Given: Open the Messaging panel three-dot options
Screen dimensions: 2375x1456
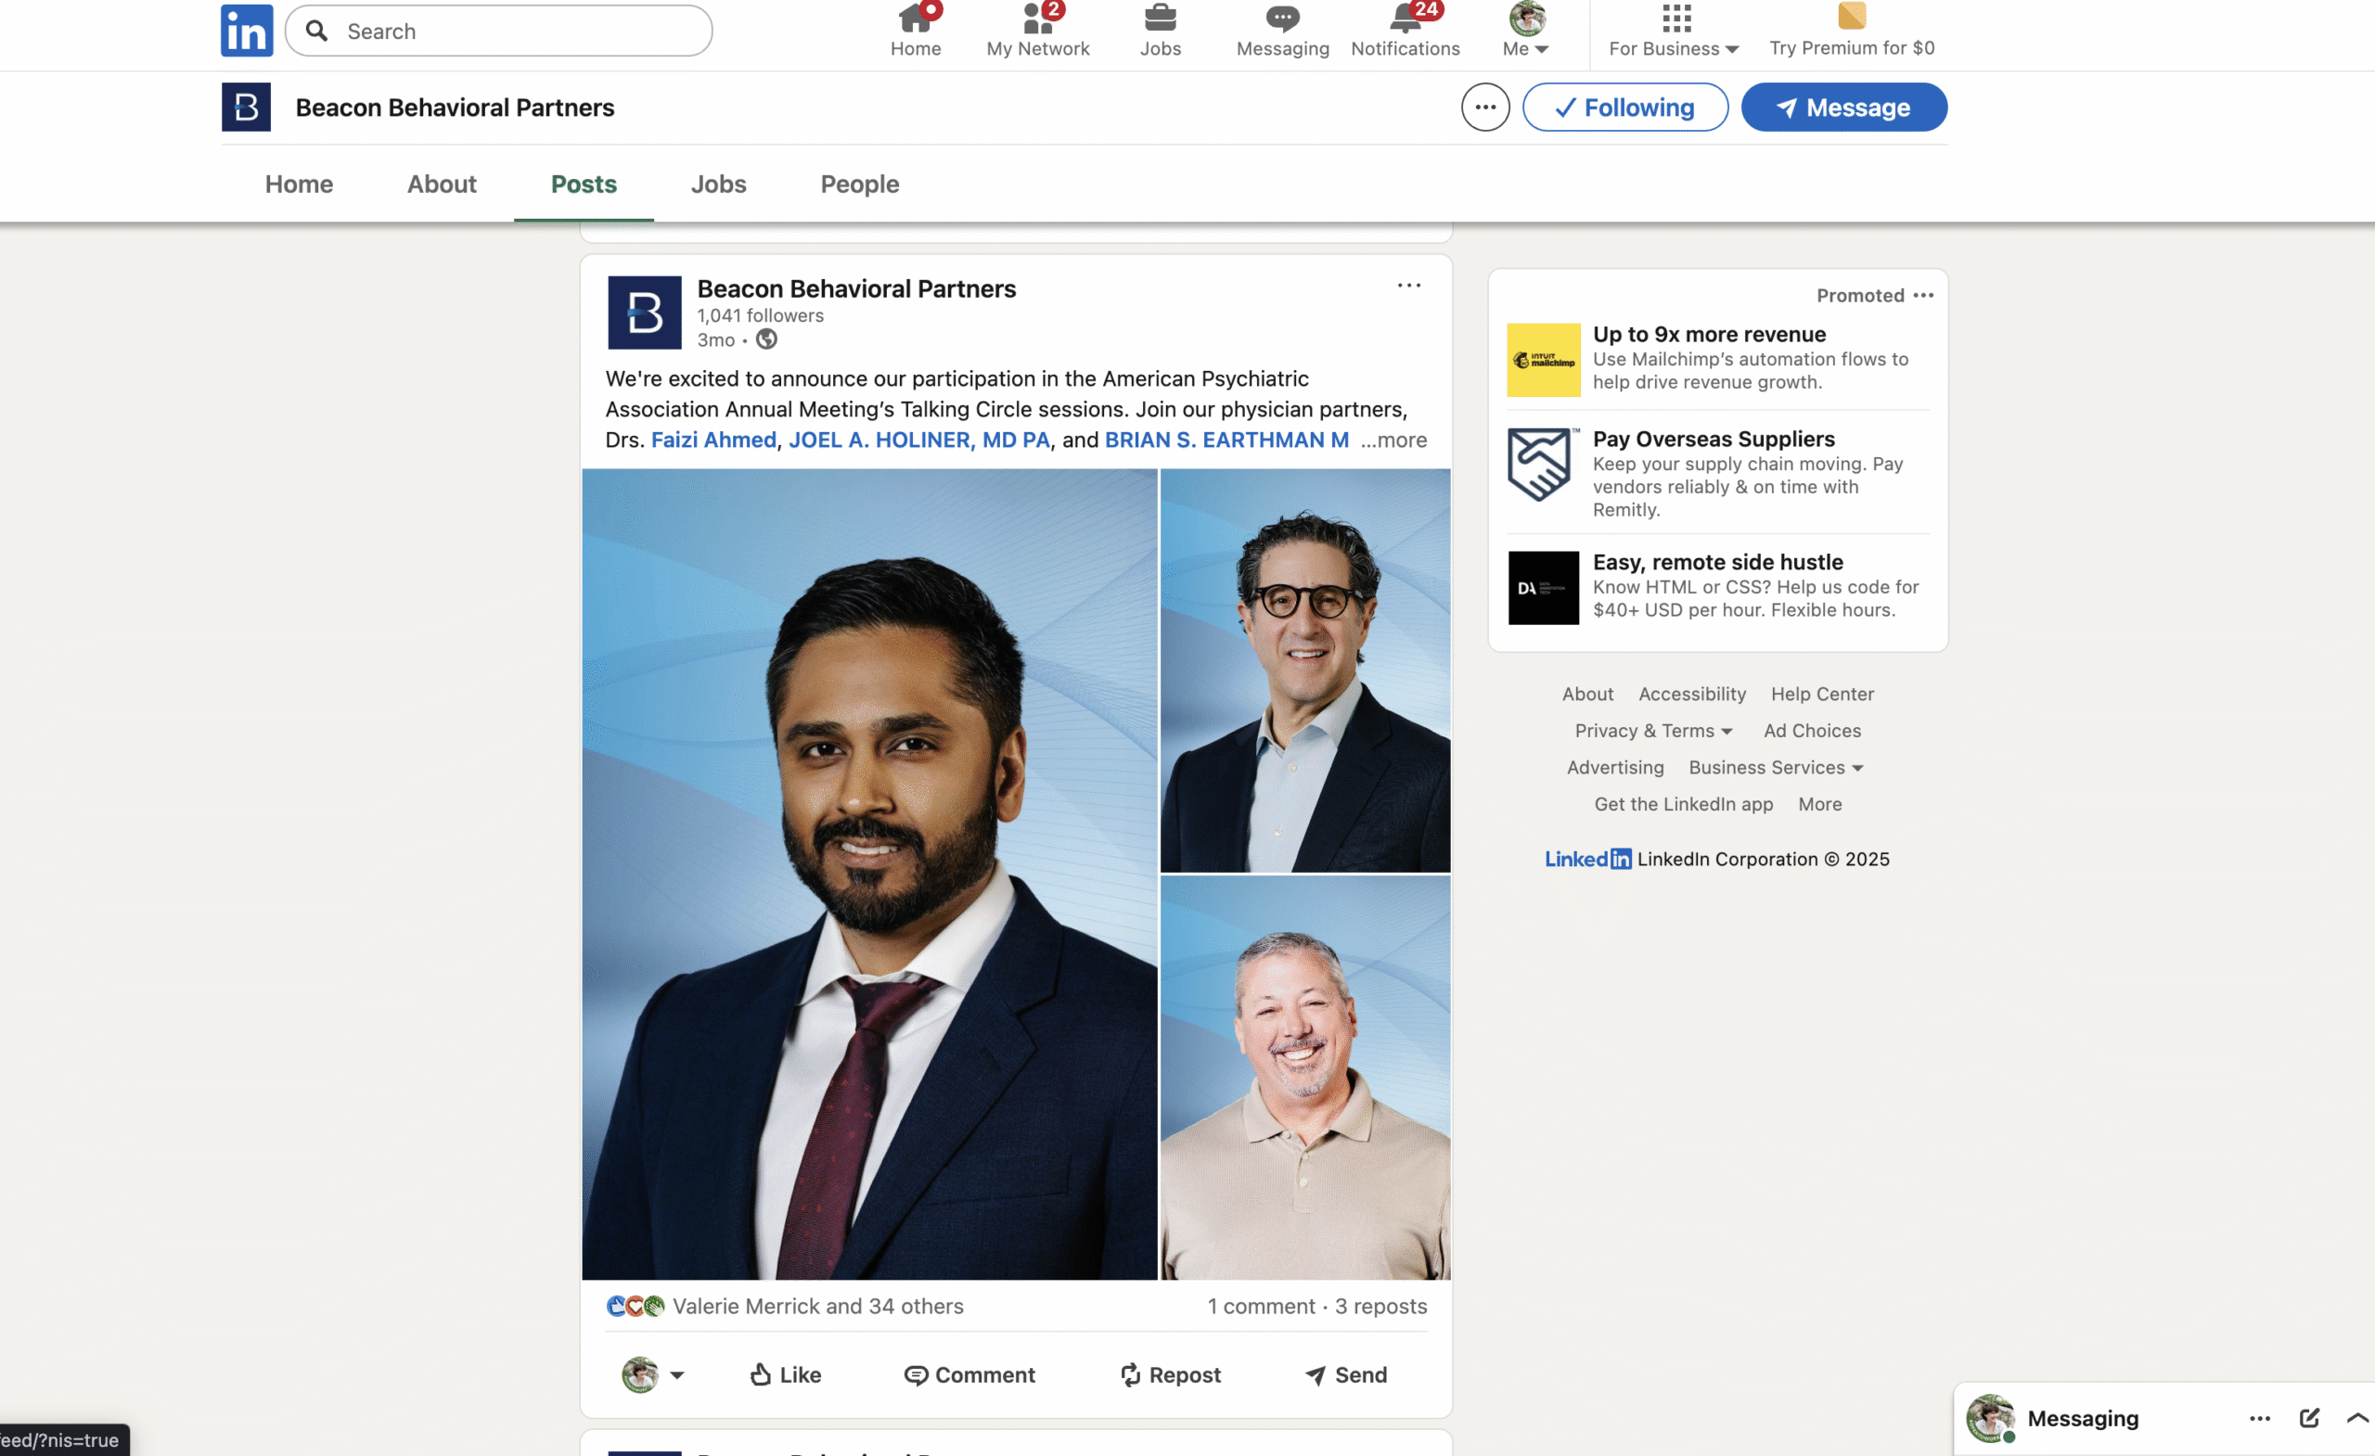Looking at the screenshot, I should pos(2259,1417).
